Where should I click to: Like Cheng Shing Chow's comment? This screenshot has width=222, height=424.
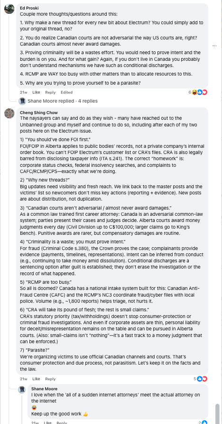(x=36, y=379)
